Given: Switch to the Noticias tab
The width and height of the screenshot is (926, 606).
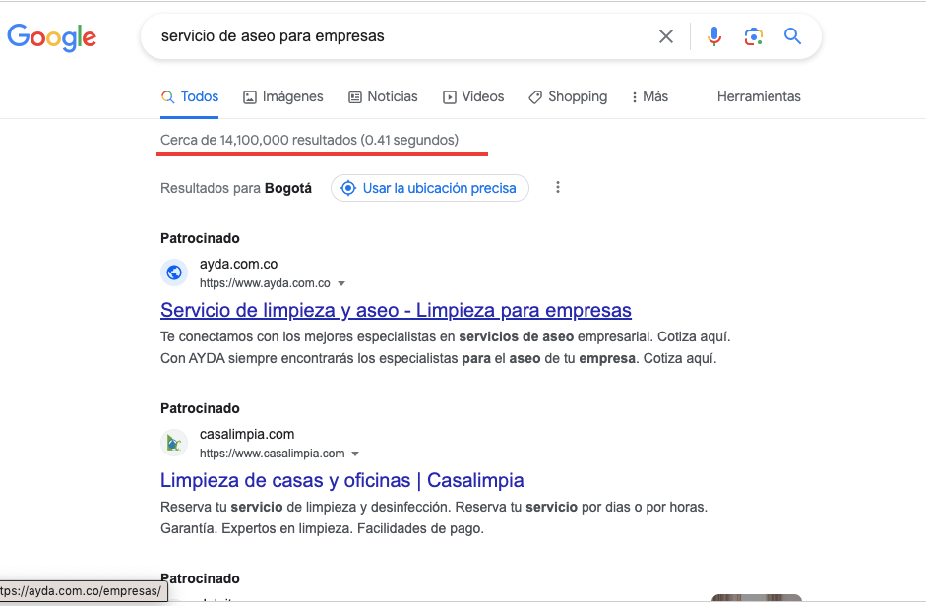Looking at the screenshot, I should tap(383, 96).
